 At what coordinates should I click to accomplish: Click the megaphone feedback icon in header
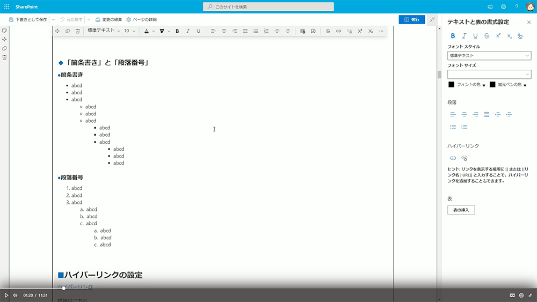tap(490, 6)
